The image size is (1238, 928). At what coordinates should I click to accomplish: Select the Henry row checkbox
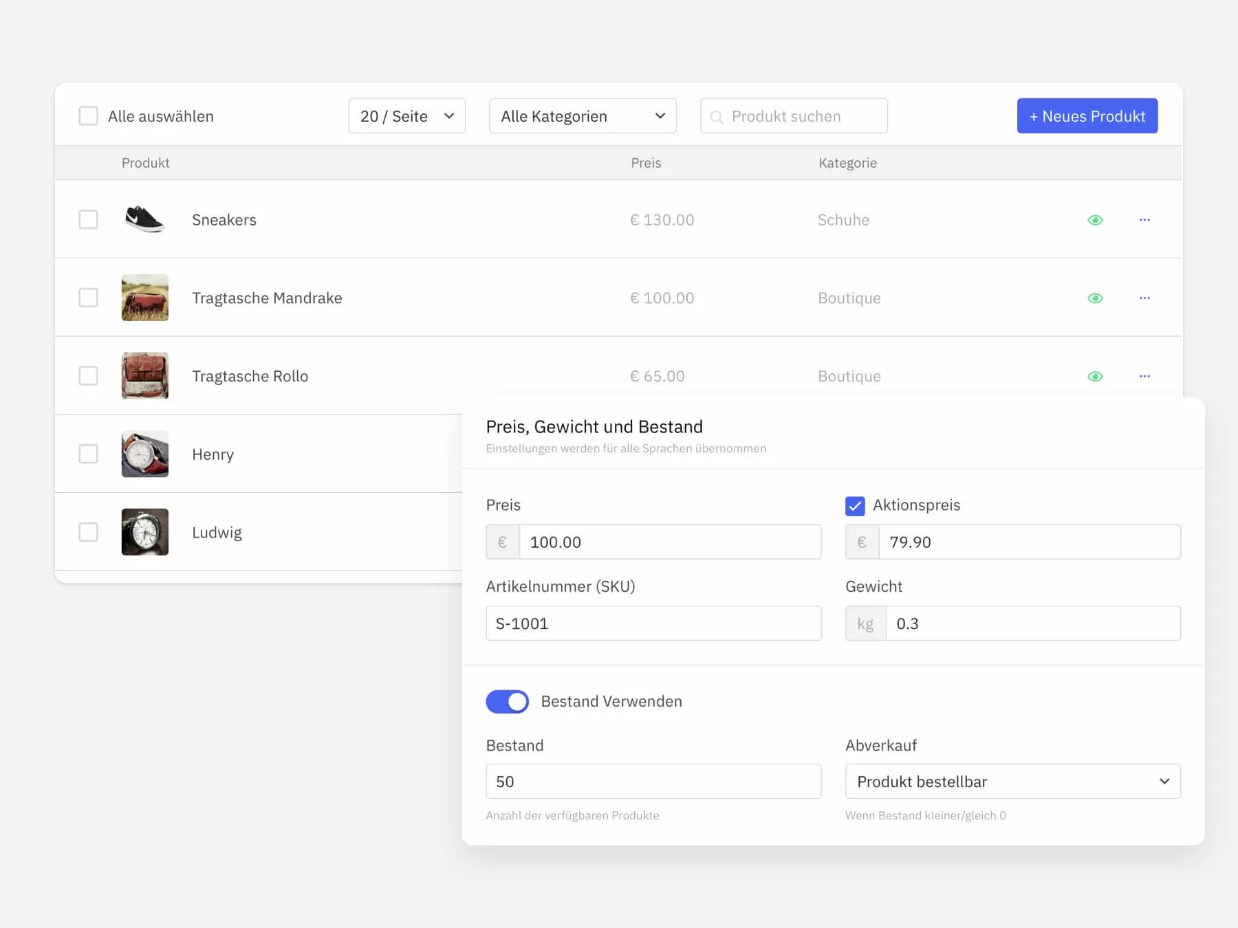88,454
